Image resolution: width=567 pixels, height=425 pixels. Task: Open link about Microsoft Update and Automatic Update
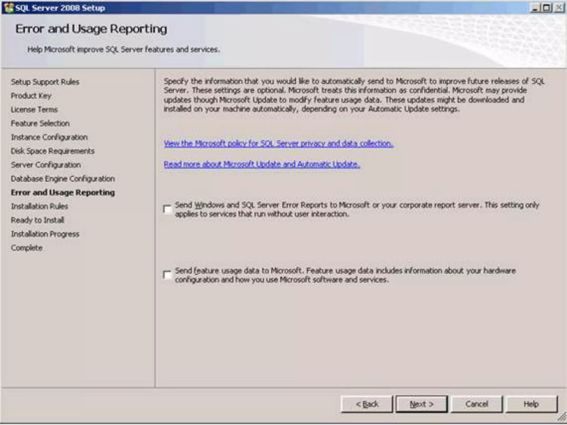click(x=262, y=164)
